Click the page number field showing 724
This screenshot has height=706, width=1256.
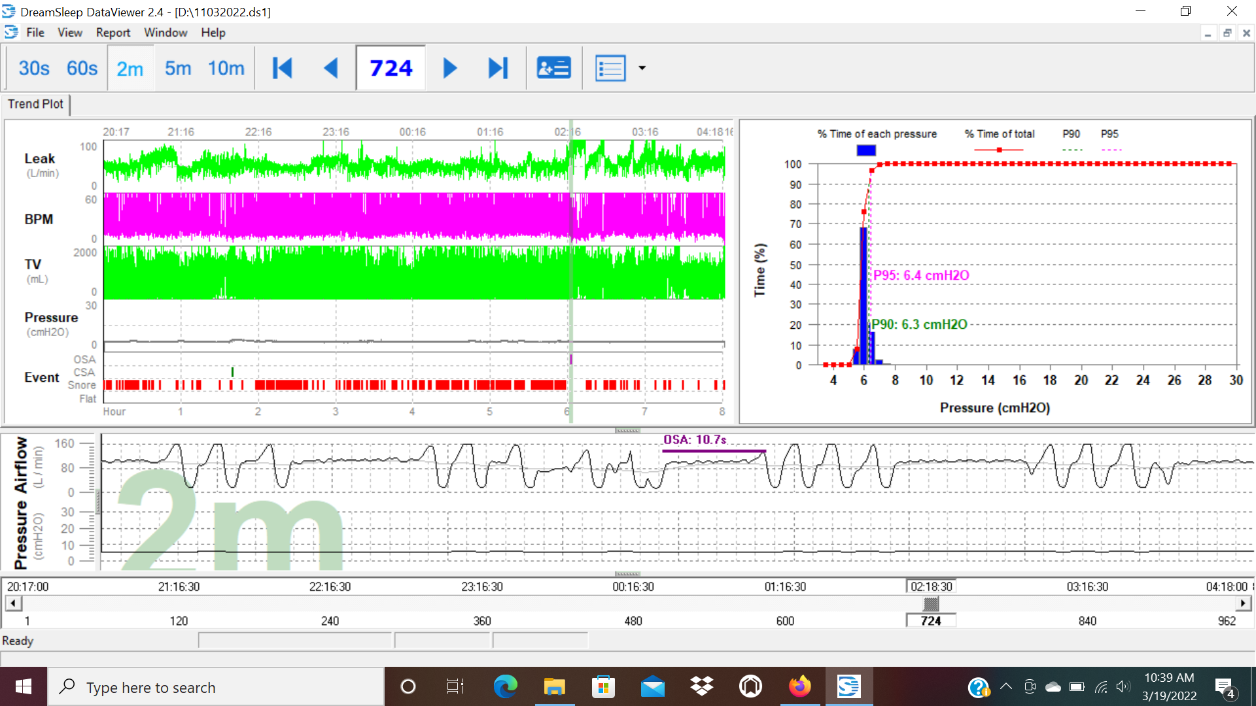pos(391,68)
